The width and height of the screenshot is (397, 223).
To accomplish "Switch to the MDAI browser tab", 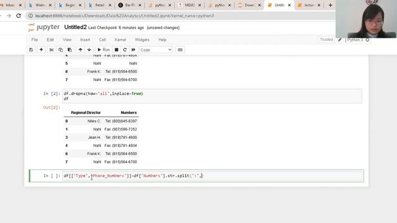I will click(189, 5).
